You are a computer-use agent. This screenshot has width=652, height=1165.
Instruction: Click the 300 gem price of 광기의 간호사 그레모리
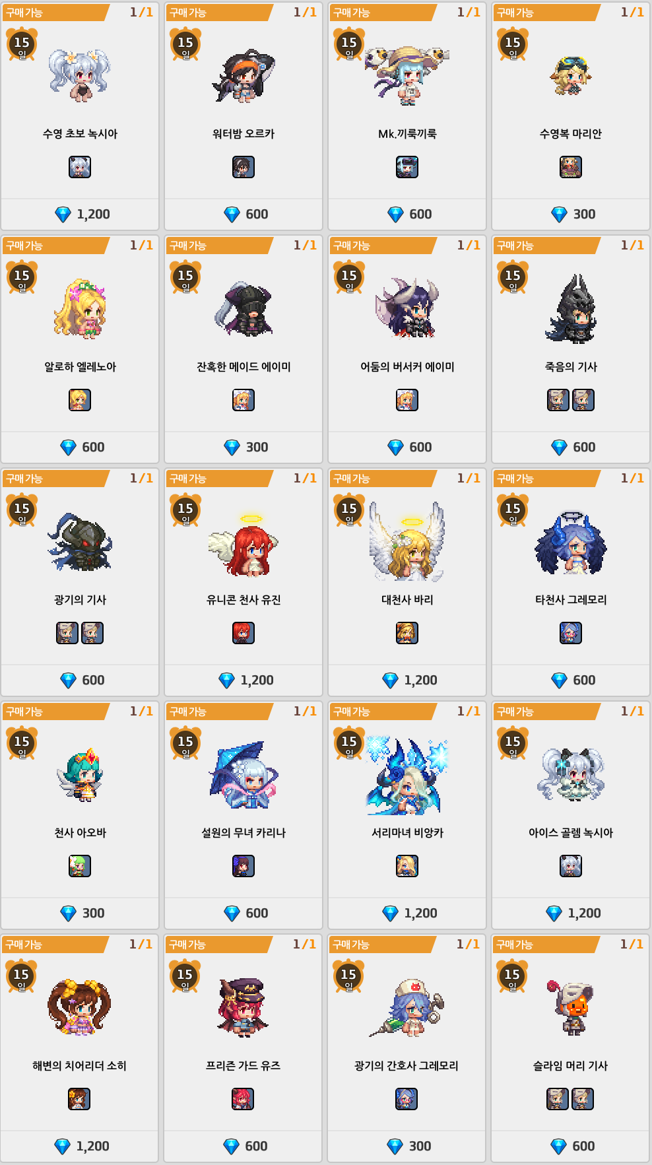tap(408, 1147)
